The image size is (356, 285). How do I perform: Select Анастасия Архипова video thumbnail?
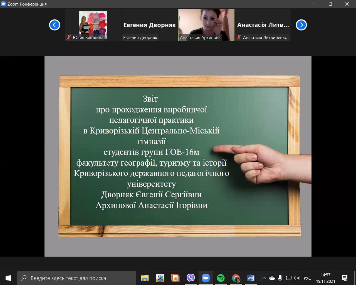206,25
